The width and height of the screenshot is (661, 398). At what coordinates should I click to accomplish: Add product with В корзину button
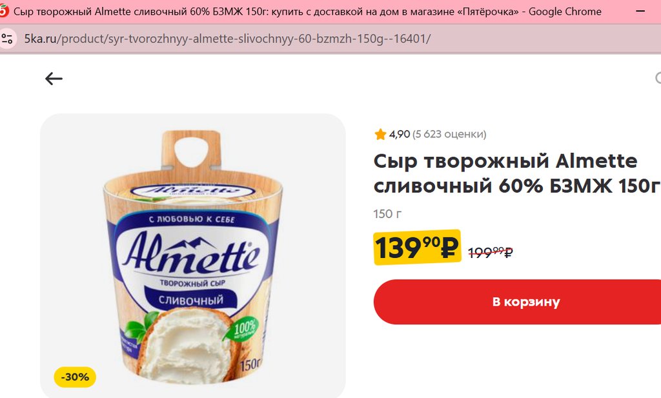tap(525, 302)
